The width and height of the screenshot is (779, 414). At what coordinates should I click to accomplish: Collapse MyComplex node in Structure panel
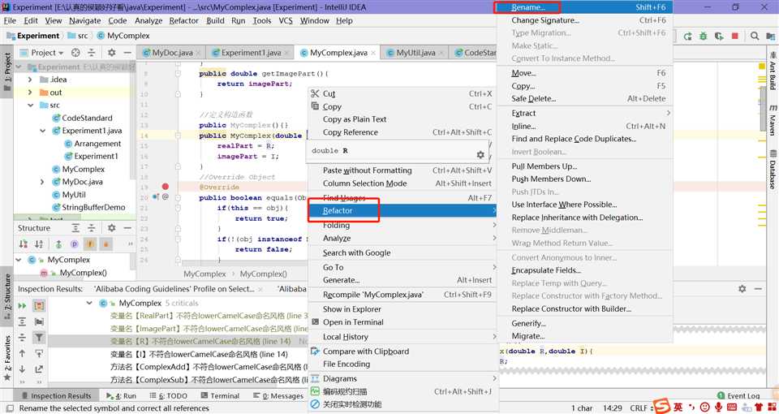(x=19, y=260)
